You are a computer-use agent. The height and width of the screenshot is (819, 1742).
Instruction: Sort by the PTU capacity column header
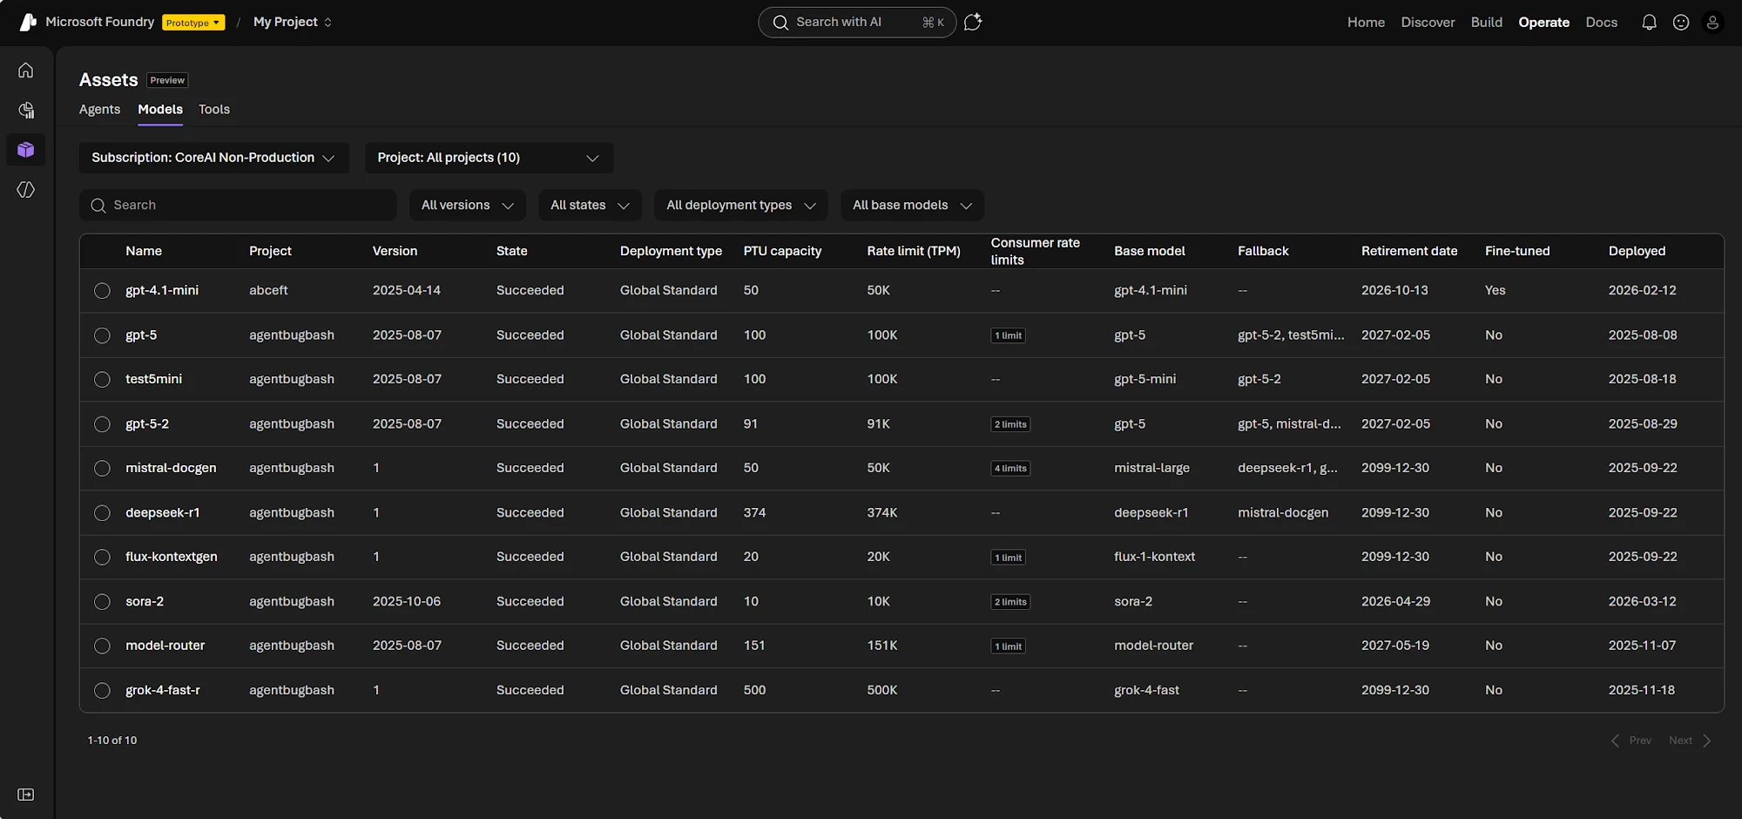click(x=782, y=251)
